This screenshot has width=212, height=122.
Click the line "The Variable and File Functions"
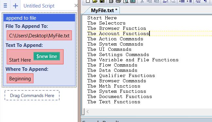click(x=133, y=60)
